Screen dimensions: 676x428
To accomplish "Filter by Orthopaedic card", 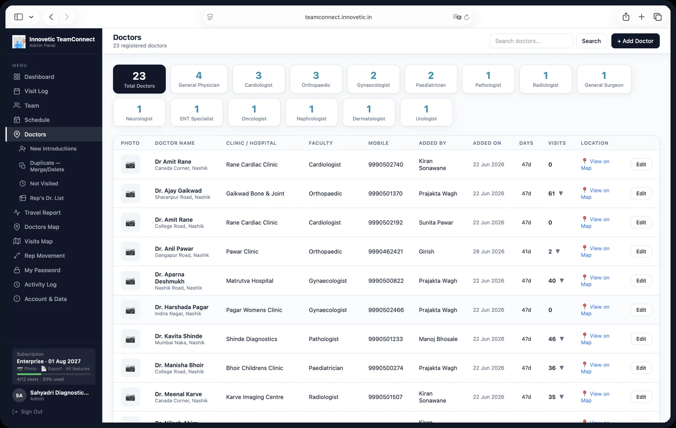I will click(x=316, y=79).
